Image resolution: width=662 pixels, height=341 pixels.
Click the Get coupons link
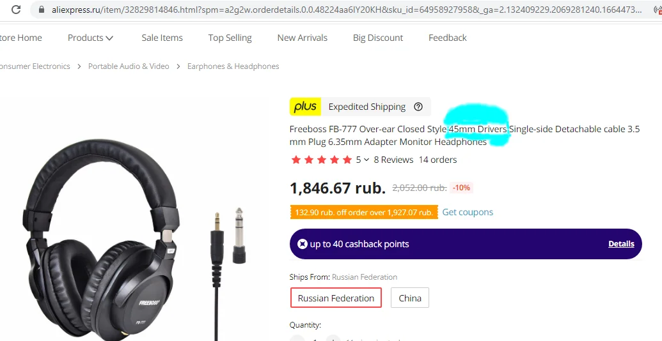click(x=468, y=212)
